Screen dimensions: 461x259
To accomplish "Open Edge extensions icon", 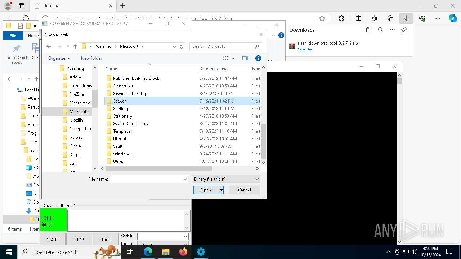I will 341,18.
